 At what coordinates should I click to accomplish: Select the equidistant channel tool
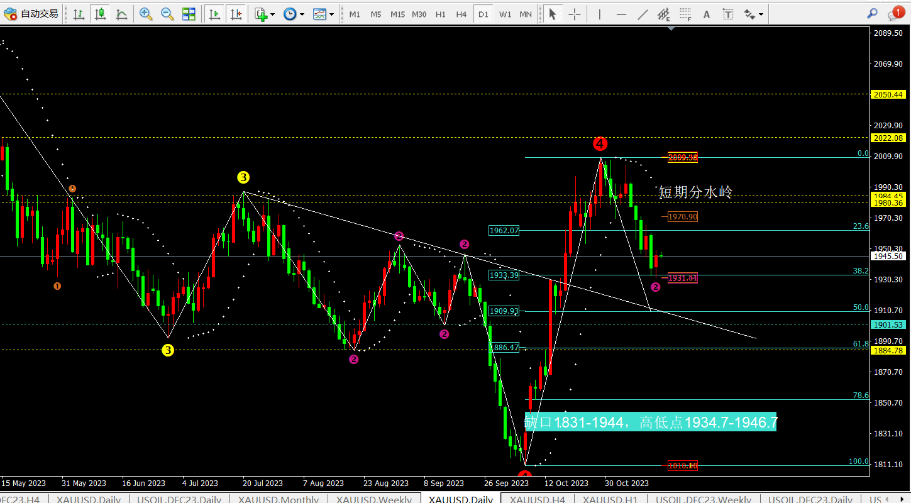tap(664, 14)
